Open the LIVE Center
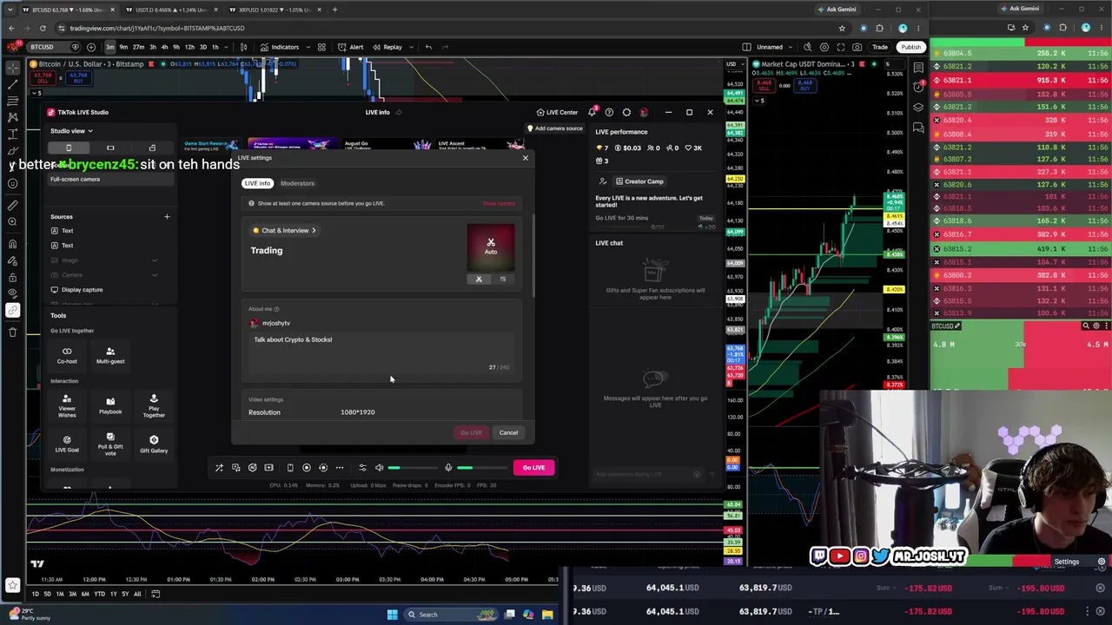The image size is (1112, 625). pyautogui.click(x=557, y=112)
